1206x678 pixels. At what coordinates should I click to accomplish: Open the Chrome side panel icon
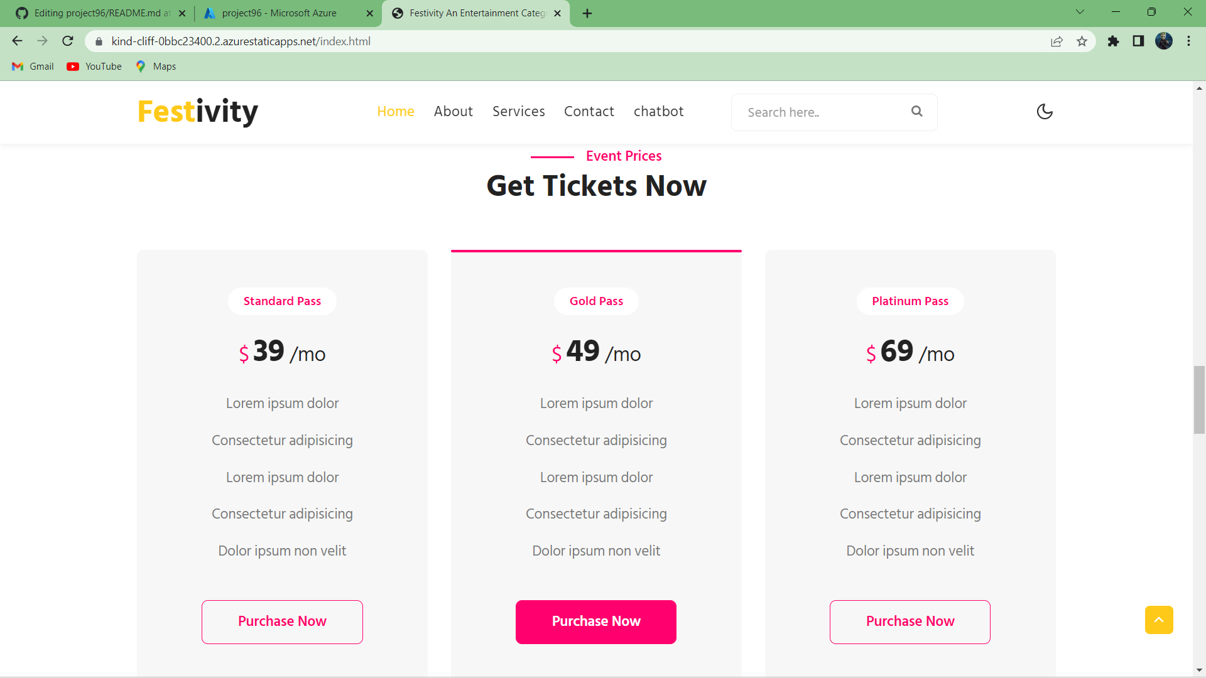(x=1138, y=41)
